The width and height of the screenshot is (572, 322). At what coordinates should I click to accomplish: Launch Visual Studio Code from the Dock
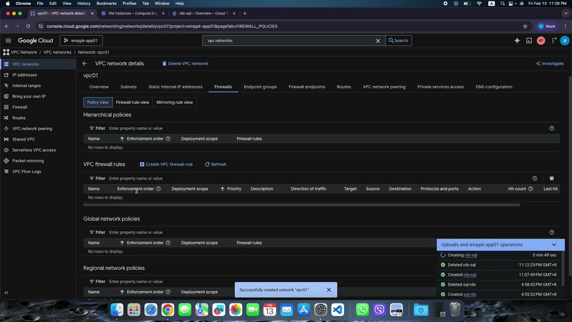338,309
